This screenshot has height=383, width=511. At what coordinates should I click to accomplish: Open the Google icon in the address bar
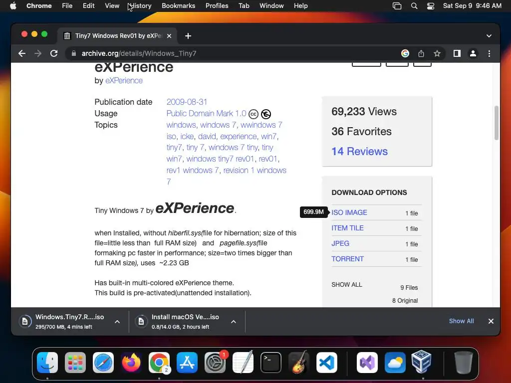point(405,53)
